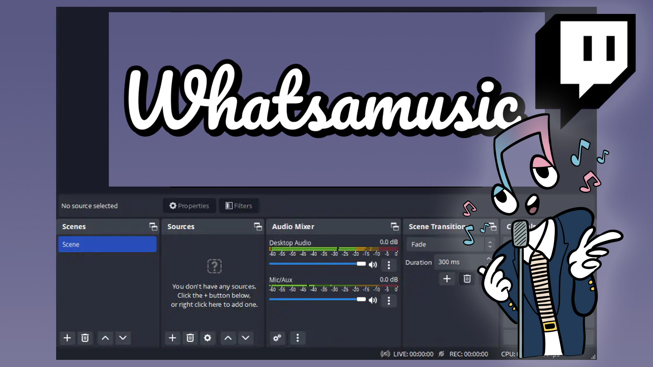
Task: Select the Scene entry in Scenes list
Action: point(107,244)
